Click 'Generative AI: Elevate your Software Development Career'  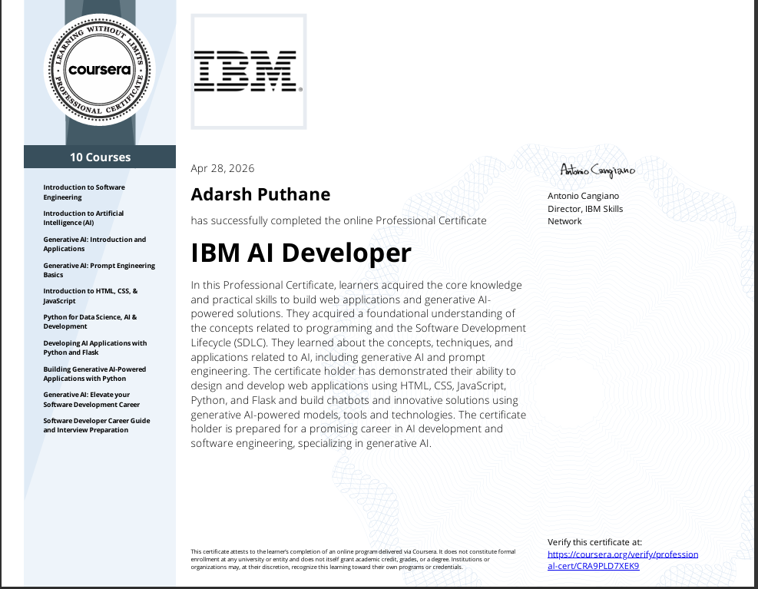tap(91, 399)
